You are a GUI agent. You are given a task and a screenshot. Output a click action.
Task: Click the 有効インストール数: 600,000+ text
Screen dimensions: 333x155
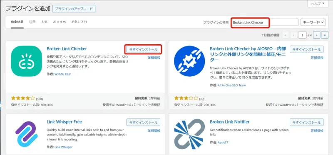click(32, 105)
